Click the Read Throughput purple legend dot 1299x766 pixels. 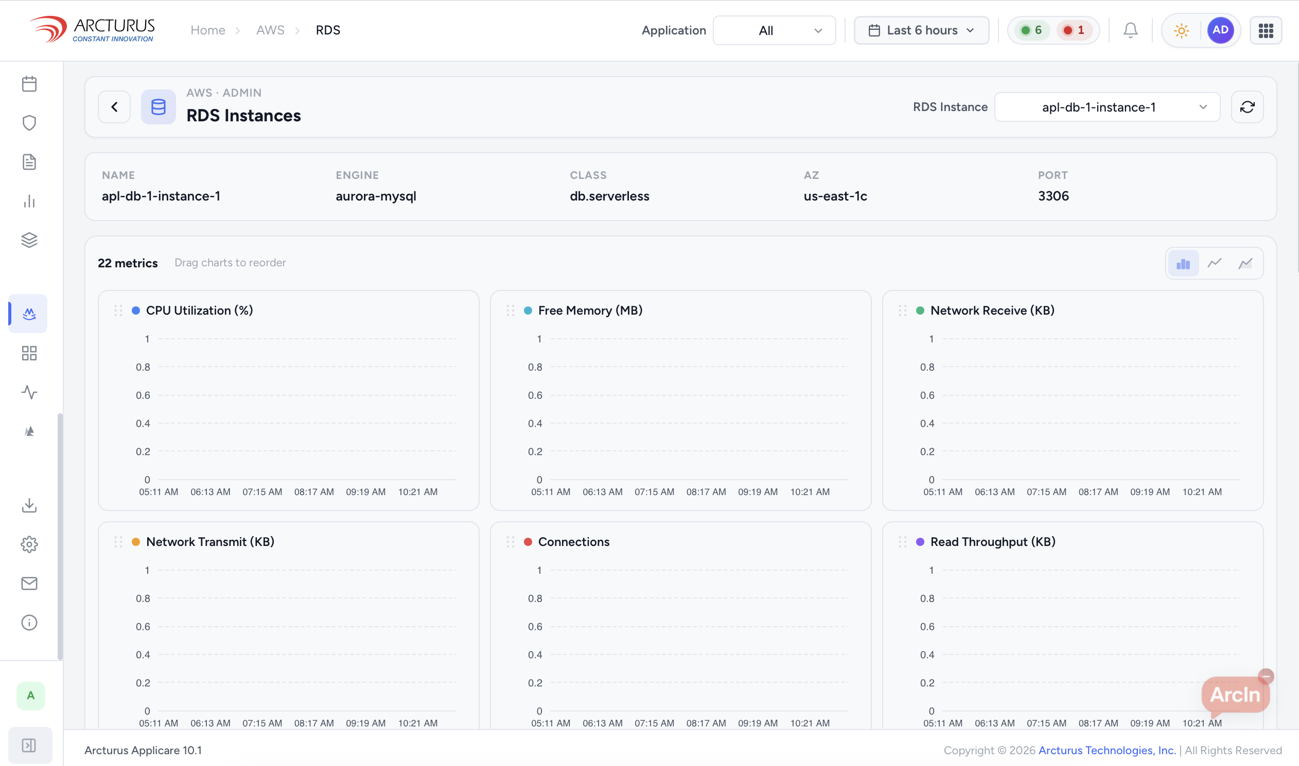pyautogui.click(x=920, y=542)
